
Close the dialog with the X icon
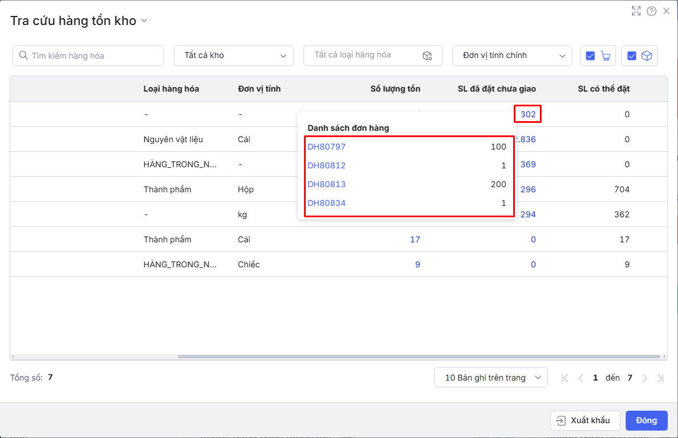click(x=667, y=11)
